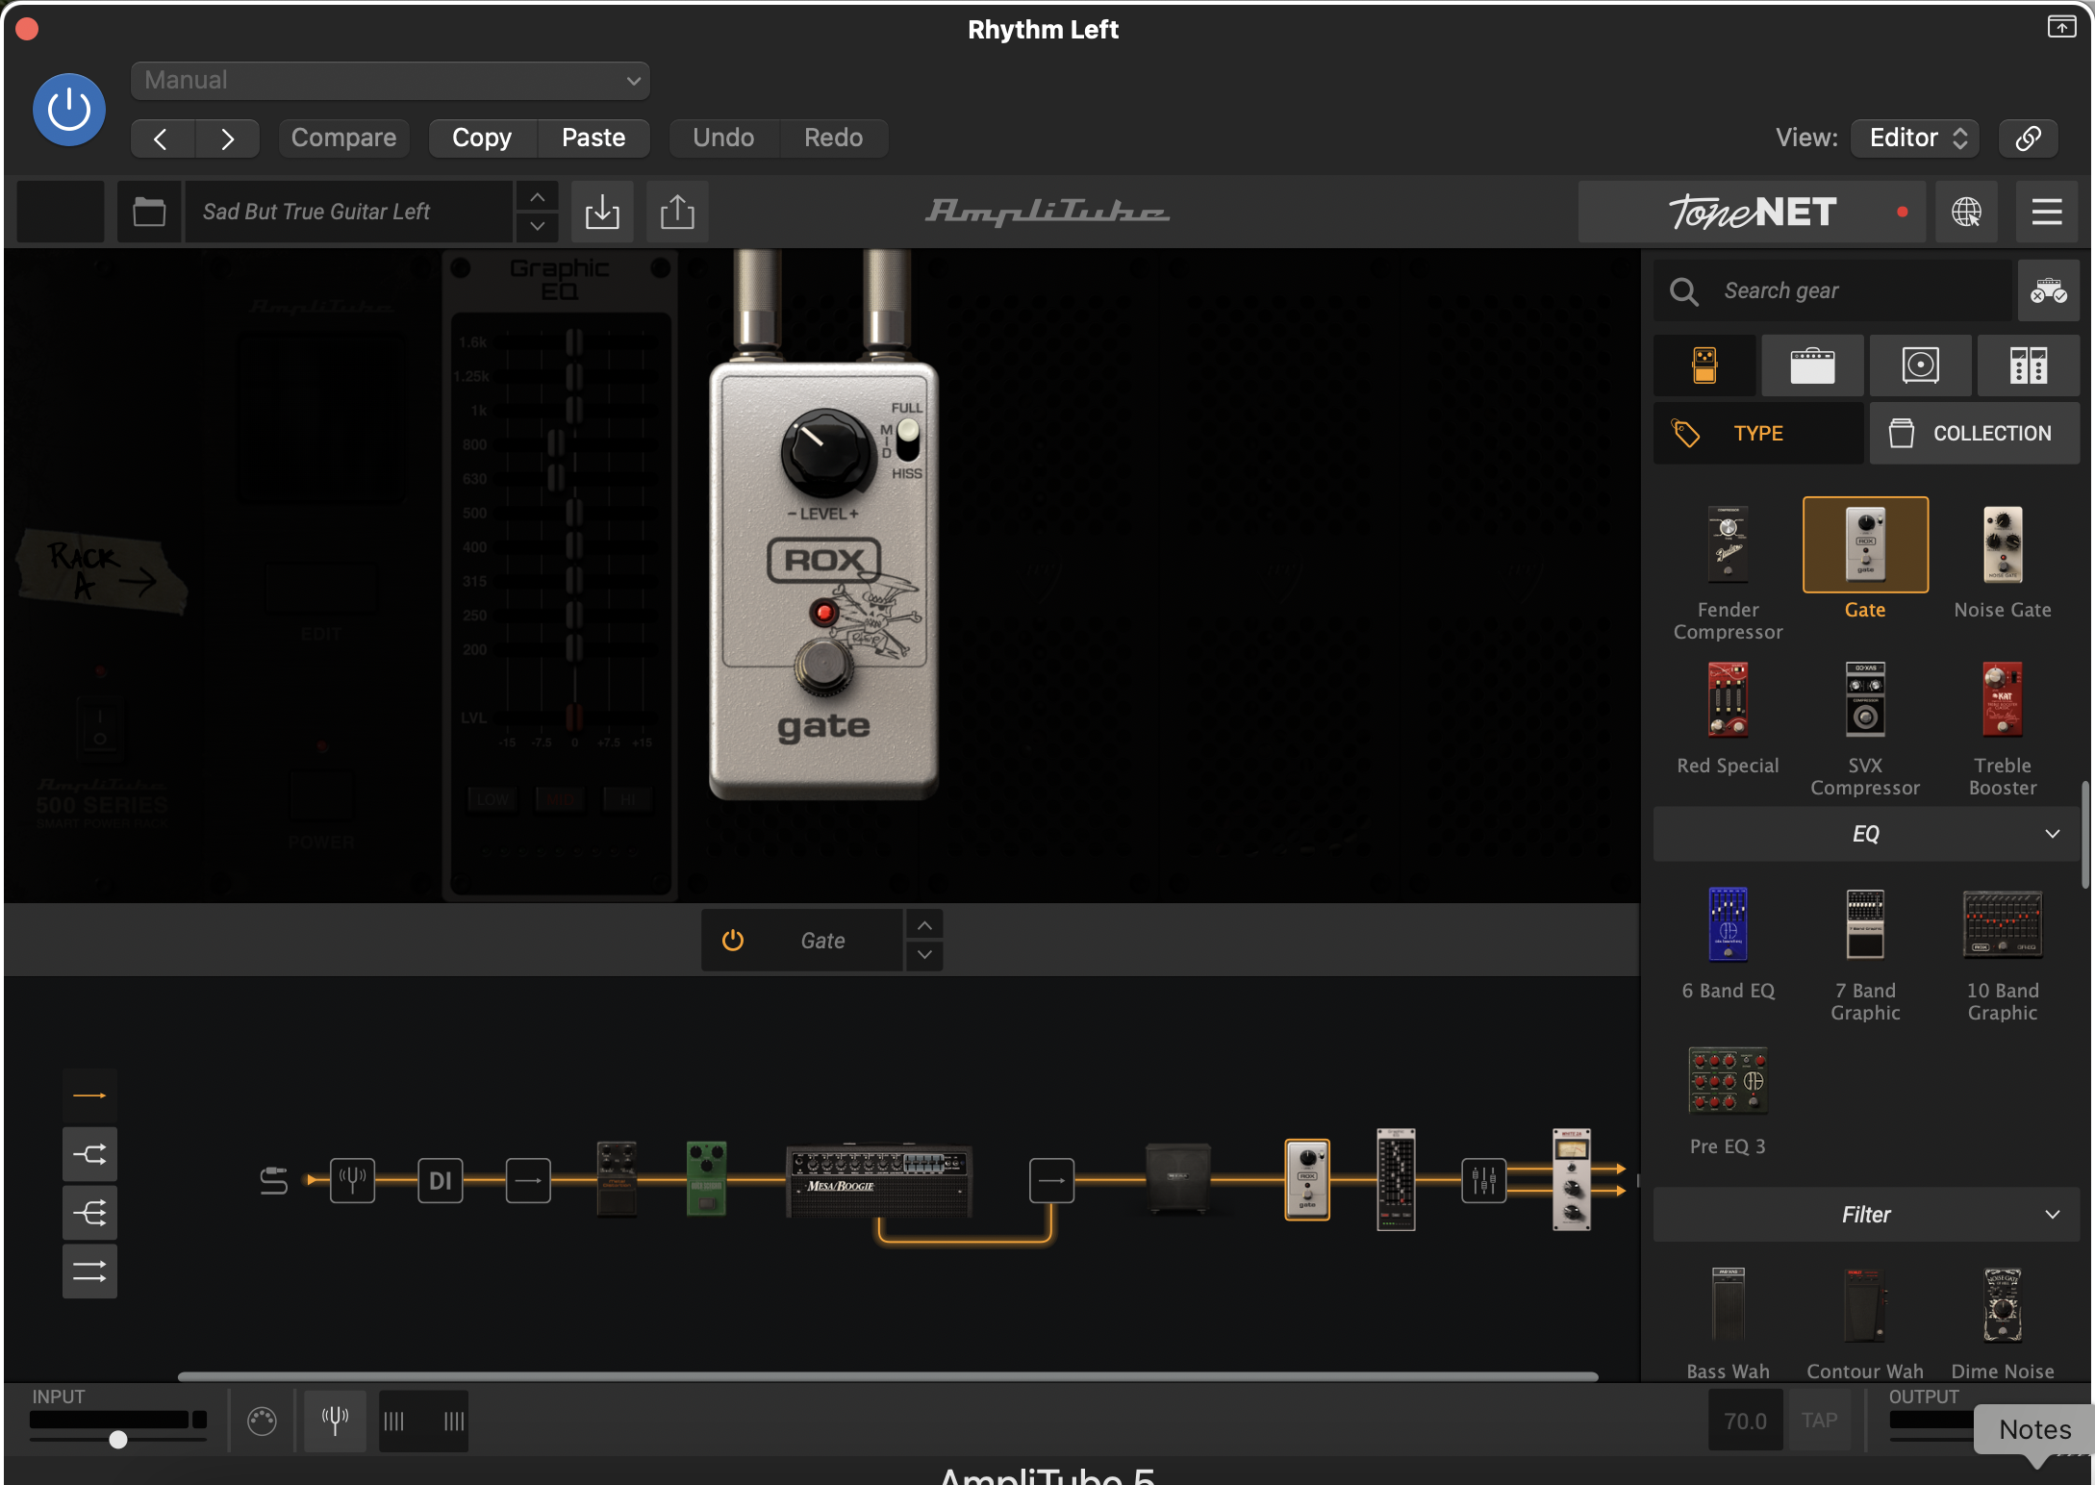Click the Gate selector up arrow
The height and width of the screenshot is (1485, 2095).
pyautogui.click(x=924, y=925)
